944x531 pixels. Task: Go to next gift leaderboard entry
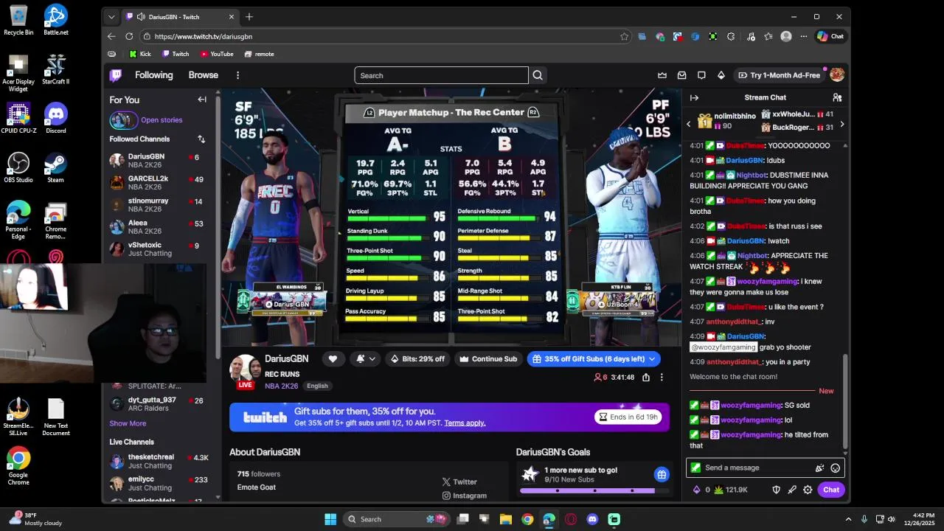pyautogui.click(x=842, y=124)
